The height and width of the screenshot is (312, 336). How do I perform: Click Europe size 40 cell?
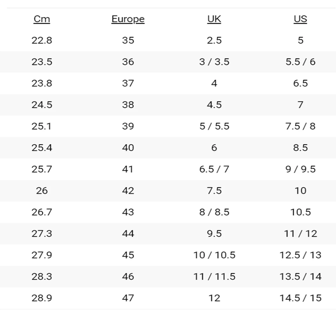tap(128, 148)
